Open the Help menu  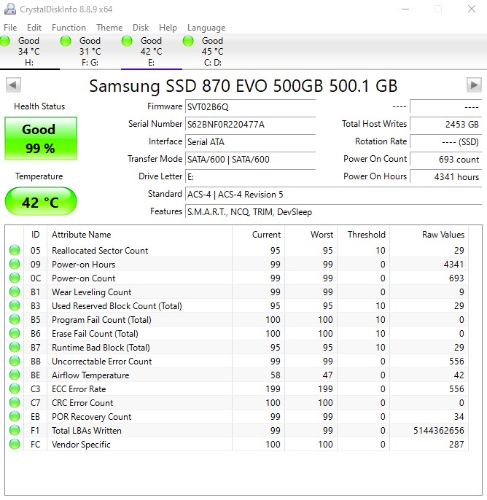click(x=168, y=28)
